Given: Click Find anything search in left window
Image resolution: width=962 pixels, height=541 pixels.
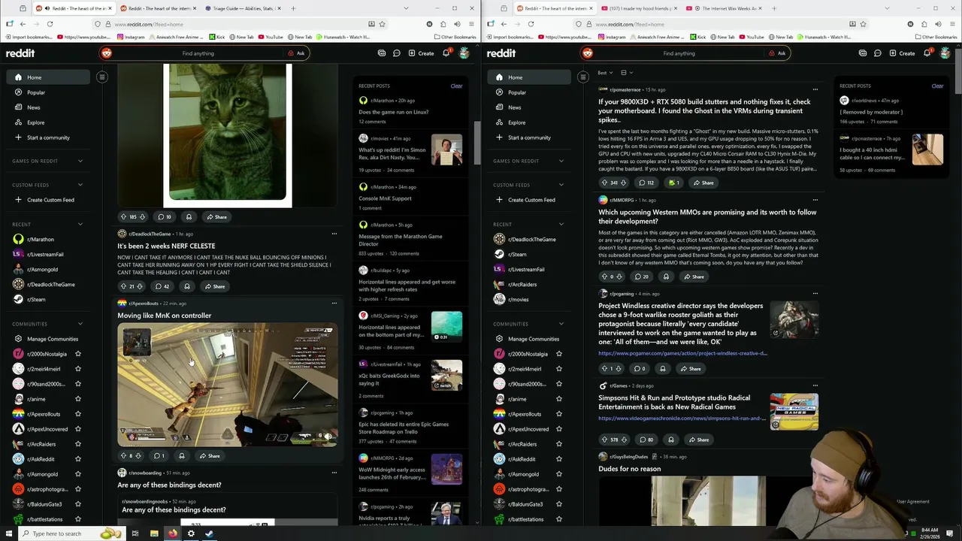Looking at the screenshot, I should click(x=198, y=53).
